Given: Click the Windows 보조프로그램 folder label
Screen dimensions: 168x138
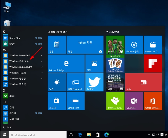Looking at the screenshot, I should (21, 67).
